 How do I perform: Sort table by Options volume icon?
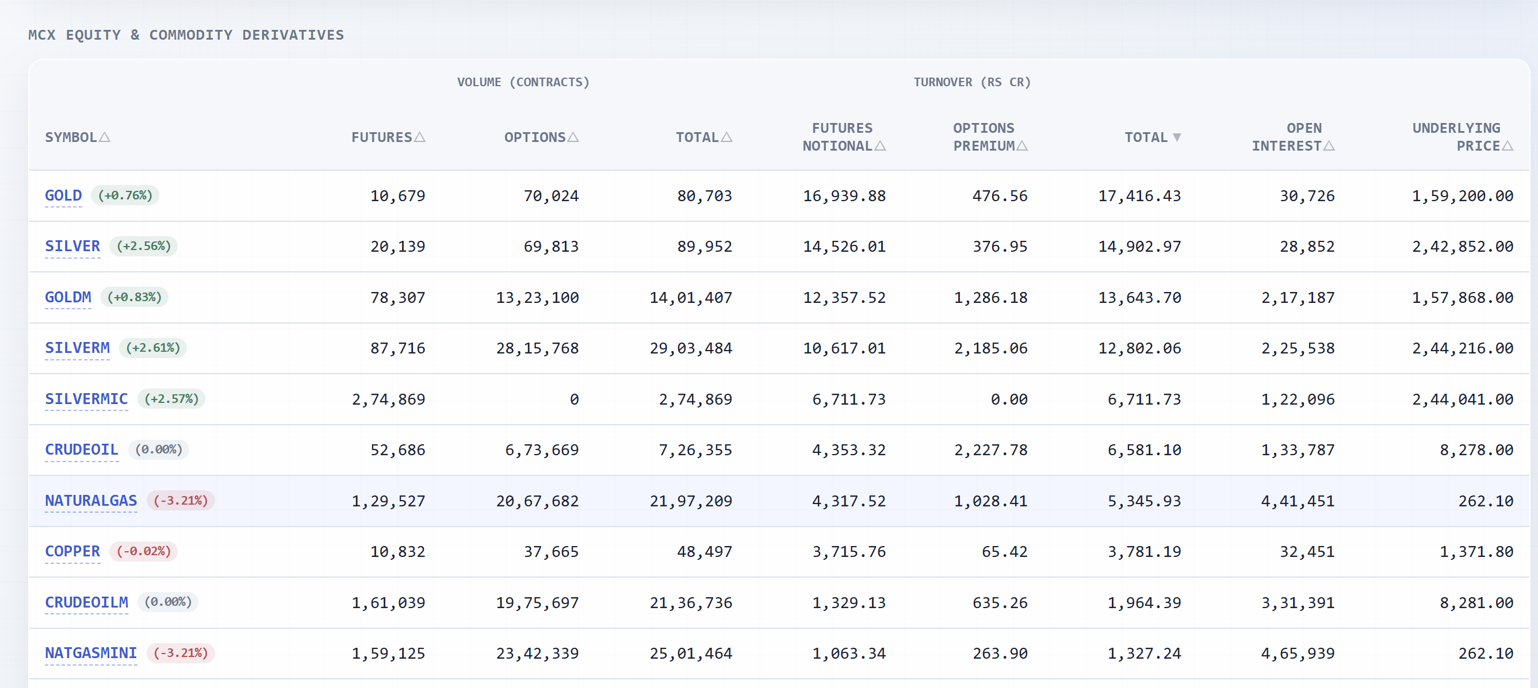(573, 137)
